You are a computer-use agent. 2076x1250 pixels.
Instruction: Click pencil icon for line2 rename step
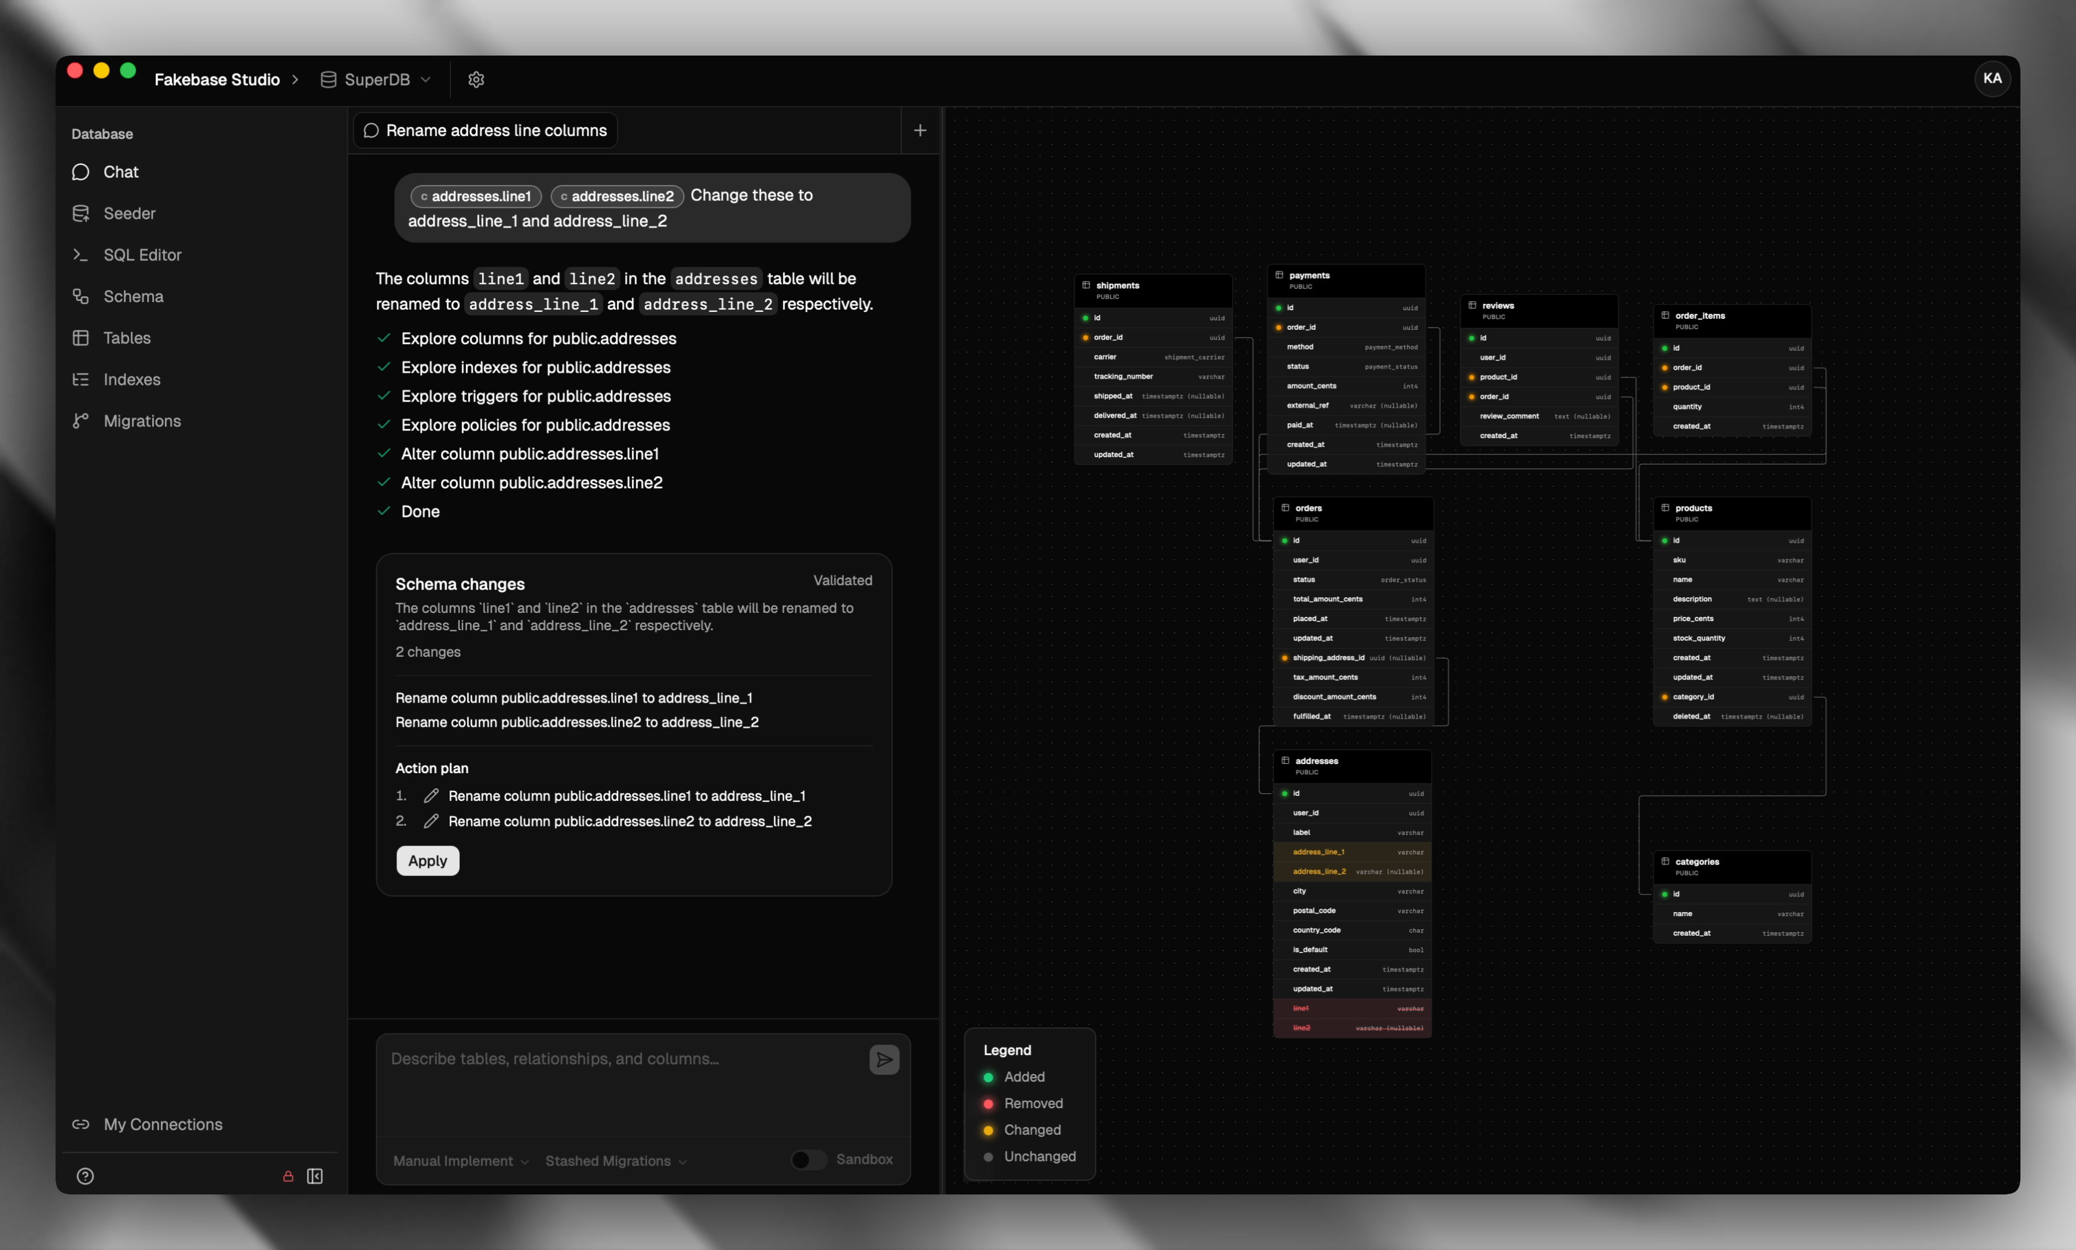[x=431, y=821]
